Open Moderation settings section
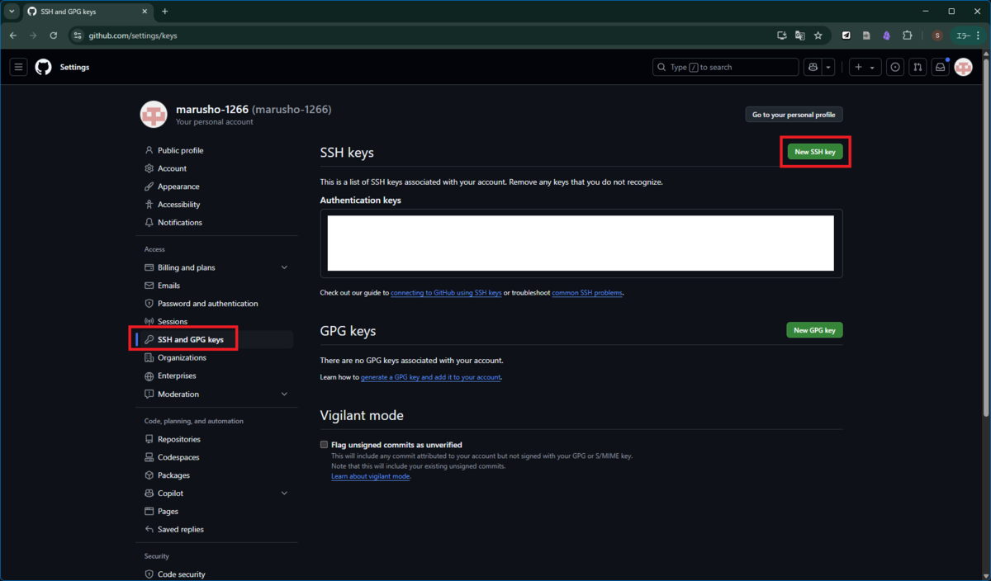This screenshot has height=581, width=991. coord(178,394)
